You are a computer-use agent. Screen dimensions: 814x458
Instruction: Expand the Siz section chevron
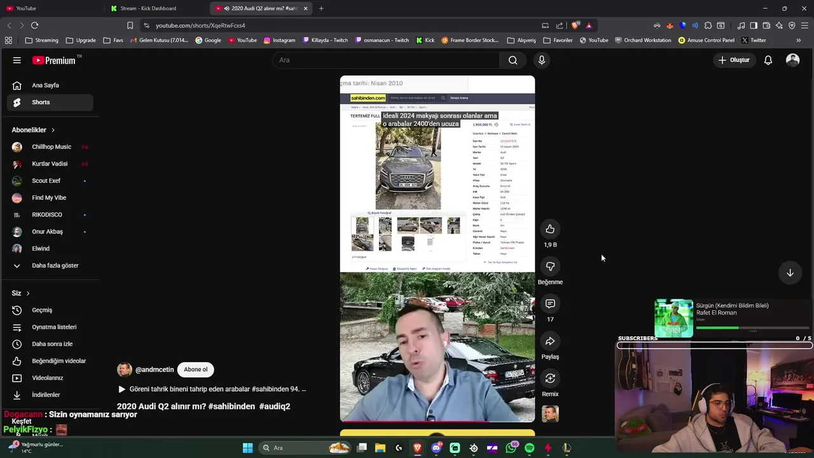pos(28,293)
